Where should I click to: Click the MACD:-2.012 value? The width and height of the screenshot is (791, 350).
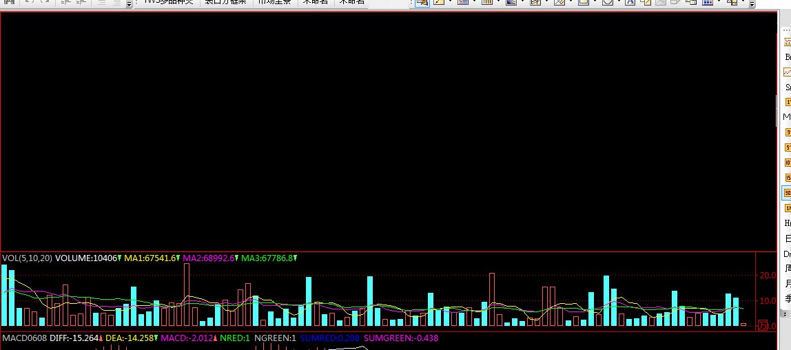click(187, 338)
